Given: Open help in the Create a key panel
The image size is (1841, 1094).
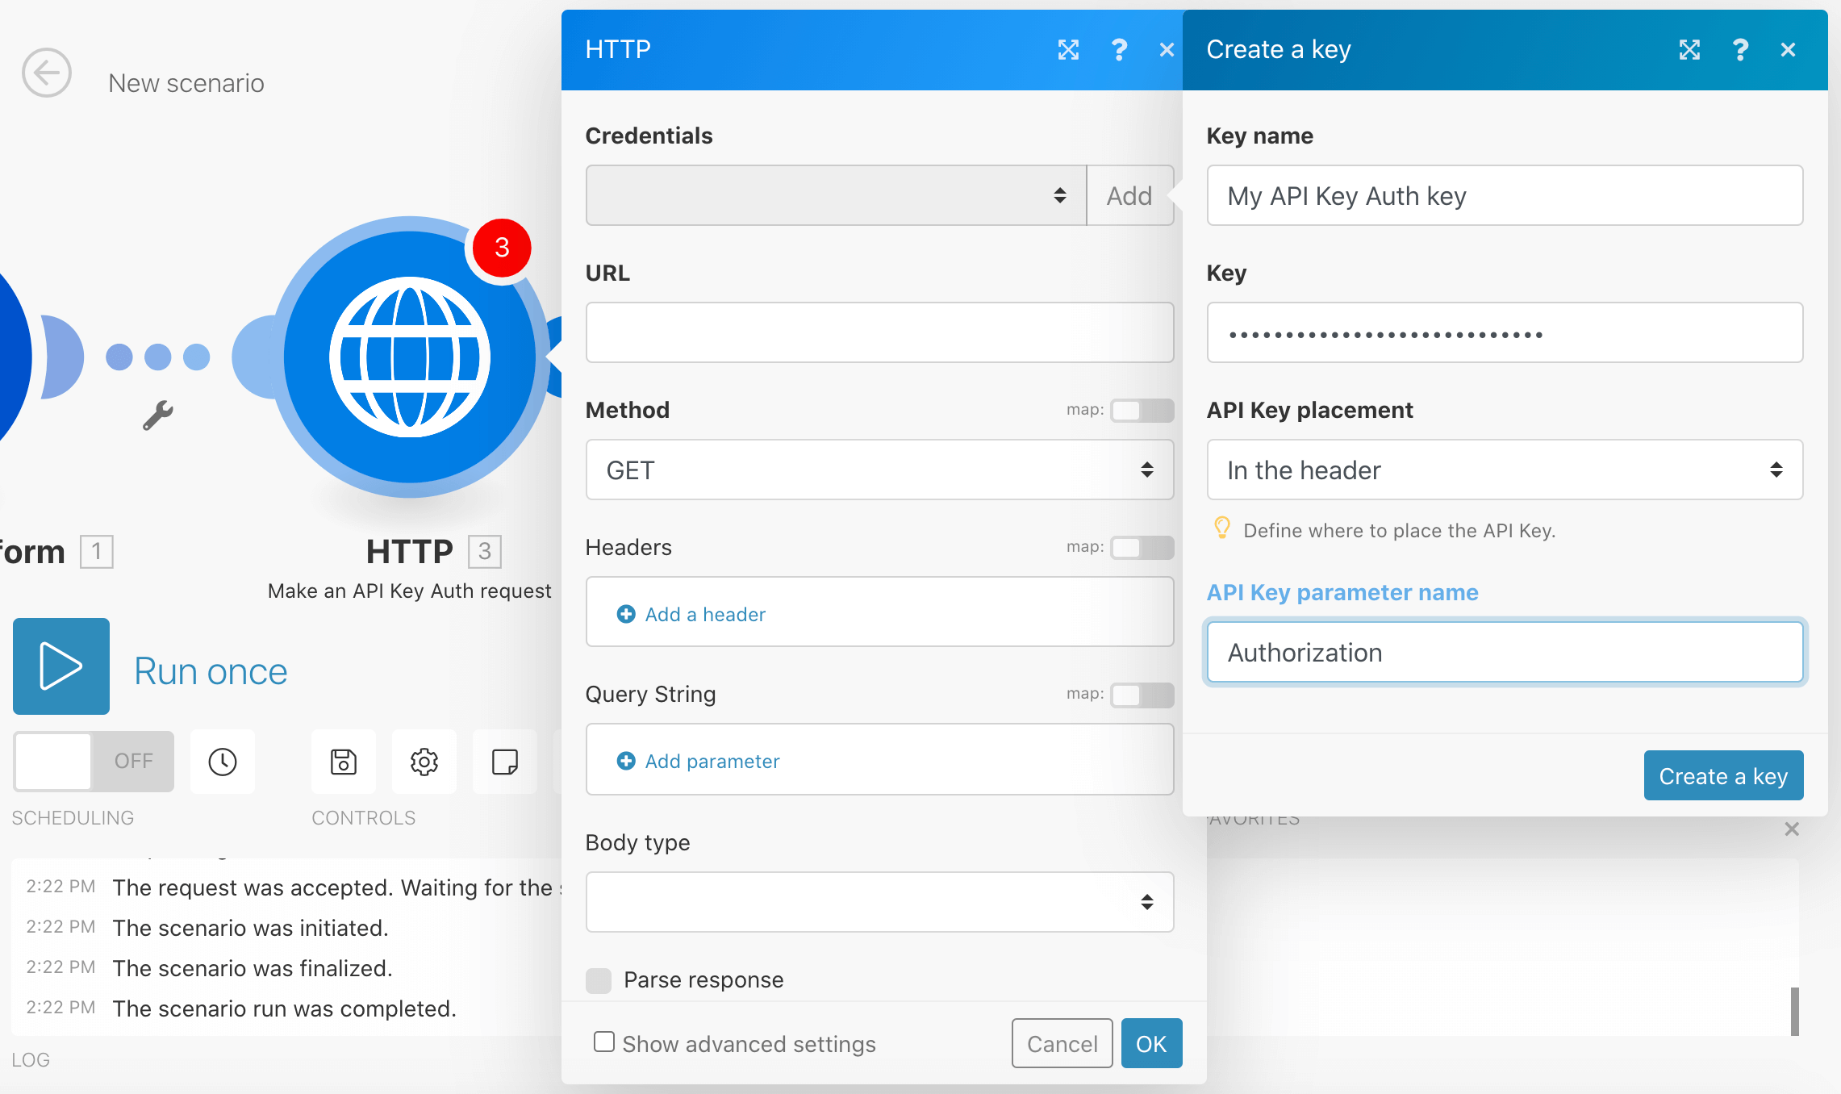Looking at the screenshot, I should click(1740, 49).
